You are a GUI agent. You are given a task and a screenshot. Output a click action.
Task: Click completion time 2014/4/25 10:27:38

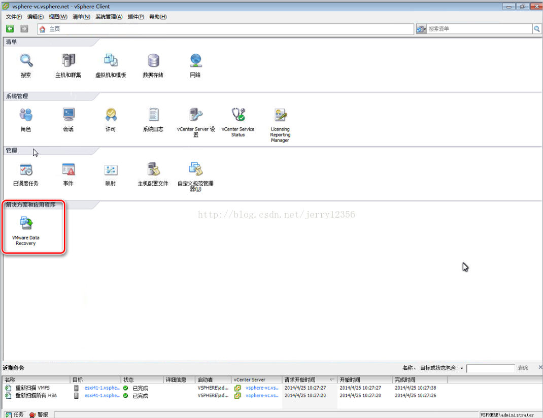[415, 388]
